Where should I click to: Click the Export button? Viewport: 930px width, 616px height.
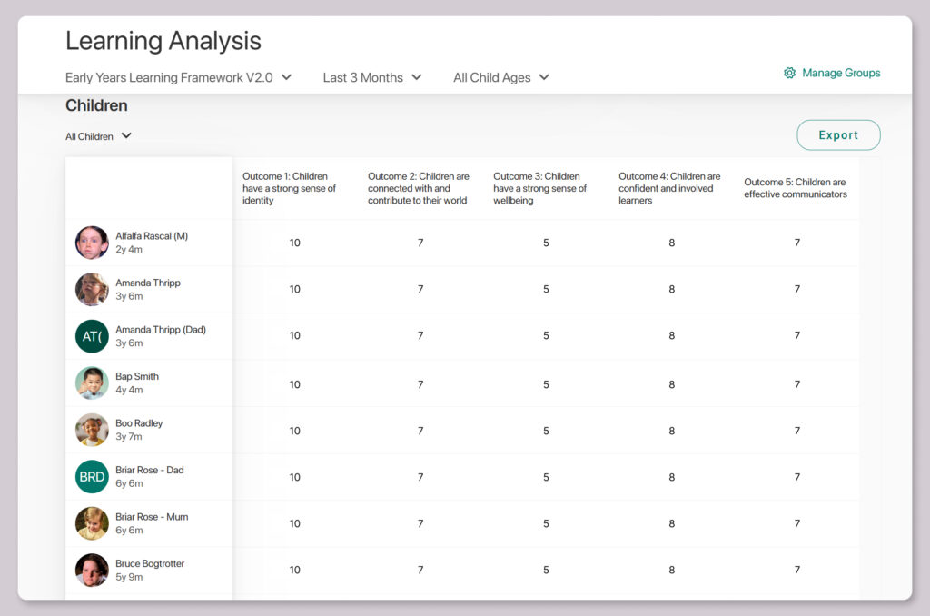click(x=838, y=135)
